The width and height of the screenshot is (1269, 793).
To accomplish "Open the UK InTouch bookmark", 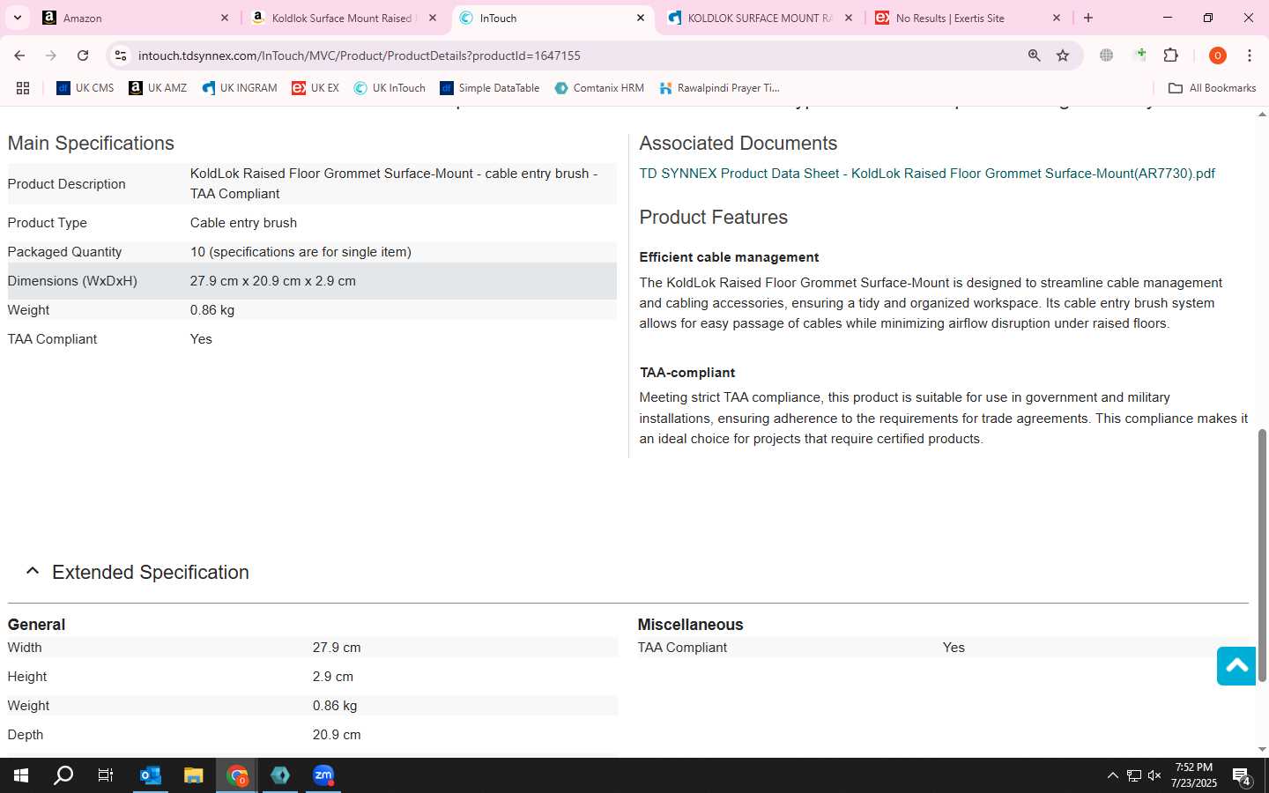I will click(x=390, y=88).
